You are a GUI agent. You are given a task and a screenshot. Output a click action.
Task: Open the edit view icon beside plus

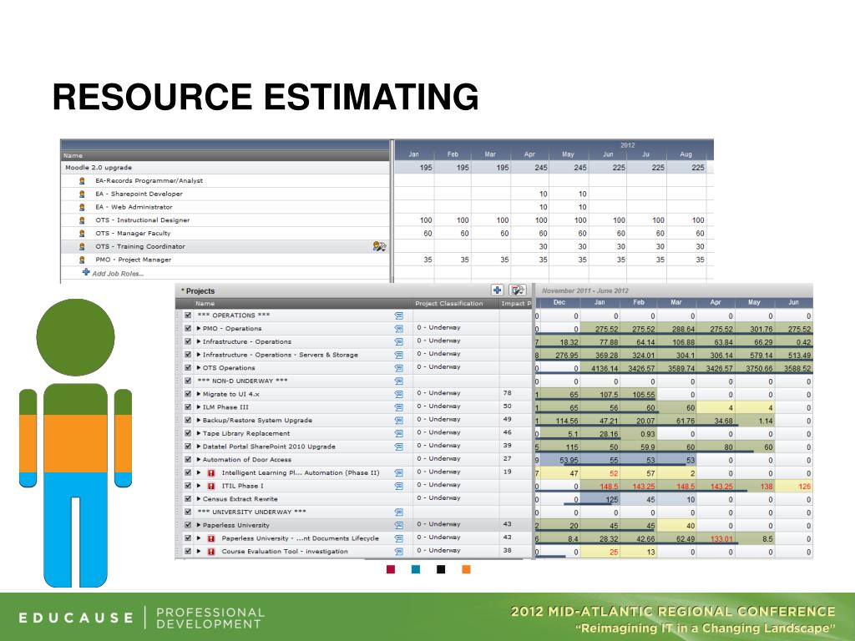517,290
